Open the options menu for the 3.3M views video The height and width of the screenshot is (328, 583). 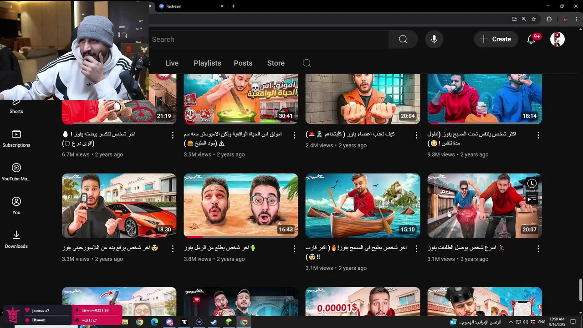click(x=173, y=249)
